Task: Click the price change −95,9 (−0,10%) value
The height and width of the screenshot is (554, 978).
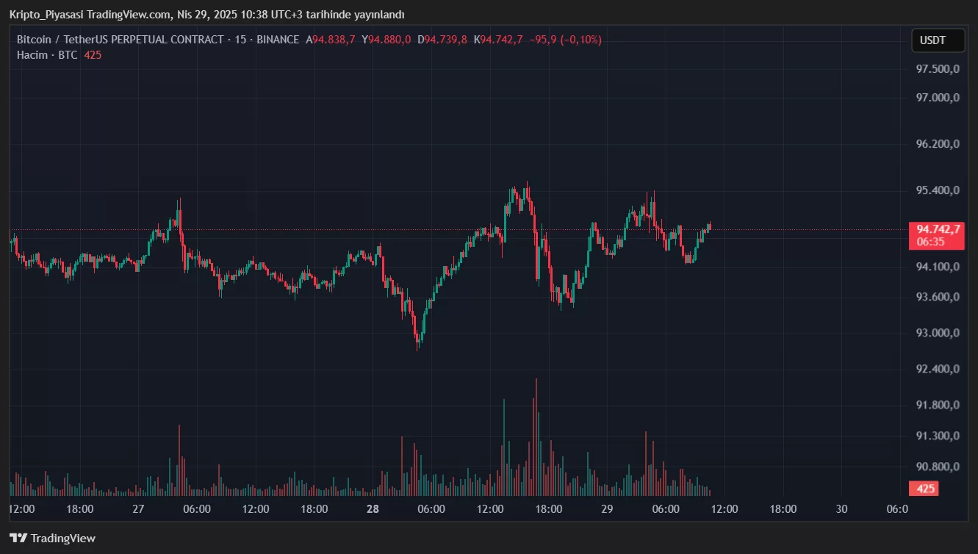Action: (x=565, y=40)
